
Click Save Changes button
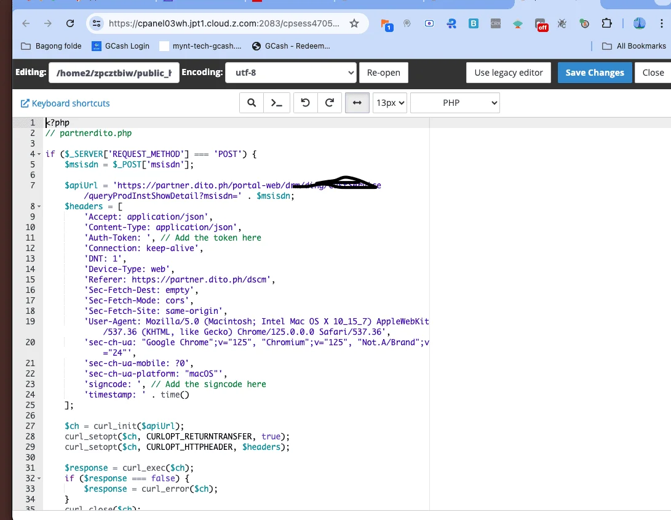click(594, 73)
